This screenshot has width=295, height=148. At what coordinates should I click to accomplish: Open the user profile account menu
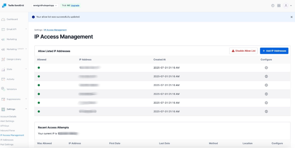(x=287, y=5)
